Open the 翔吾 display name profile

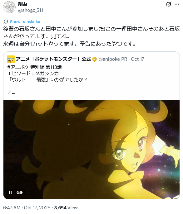point(23,4)
